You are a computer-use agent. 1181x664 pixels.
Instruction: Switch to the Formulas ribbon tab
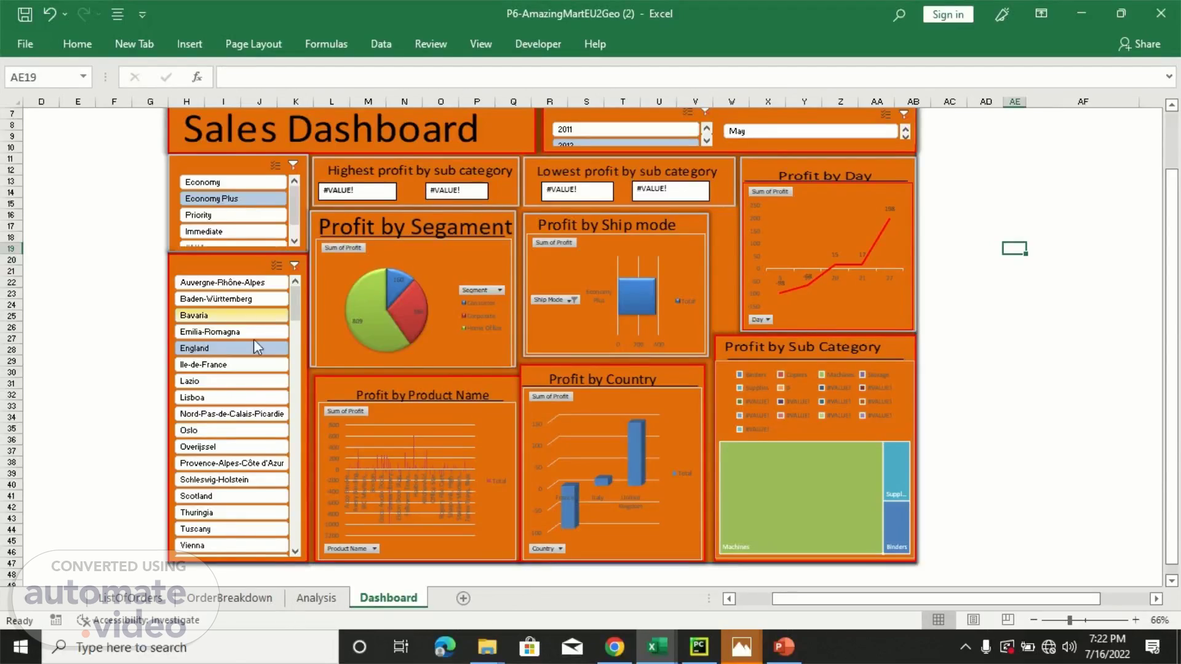[326, 44]
